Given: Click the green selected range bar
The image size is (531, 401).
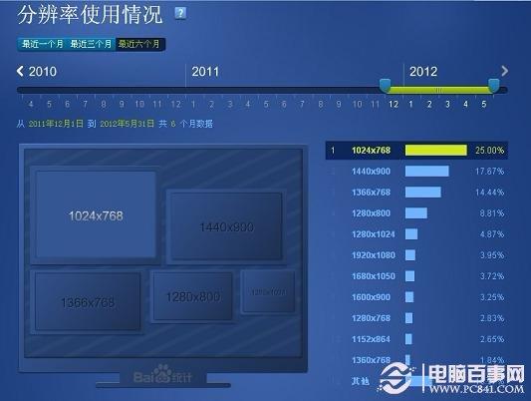Looking at the screenshot, I should click(439, 90).
